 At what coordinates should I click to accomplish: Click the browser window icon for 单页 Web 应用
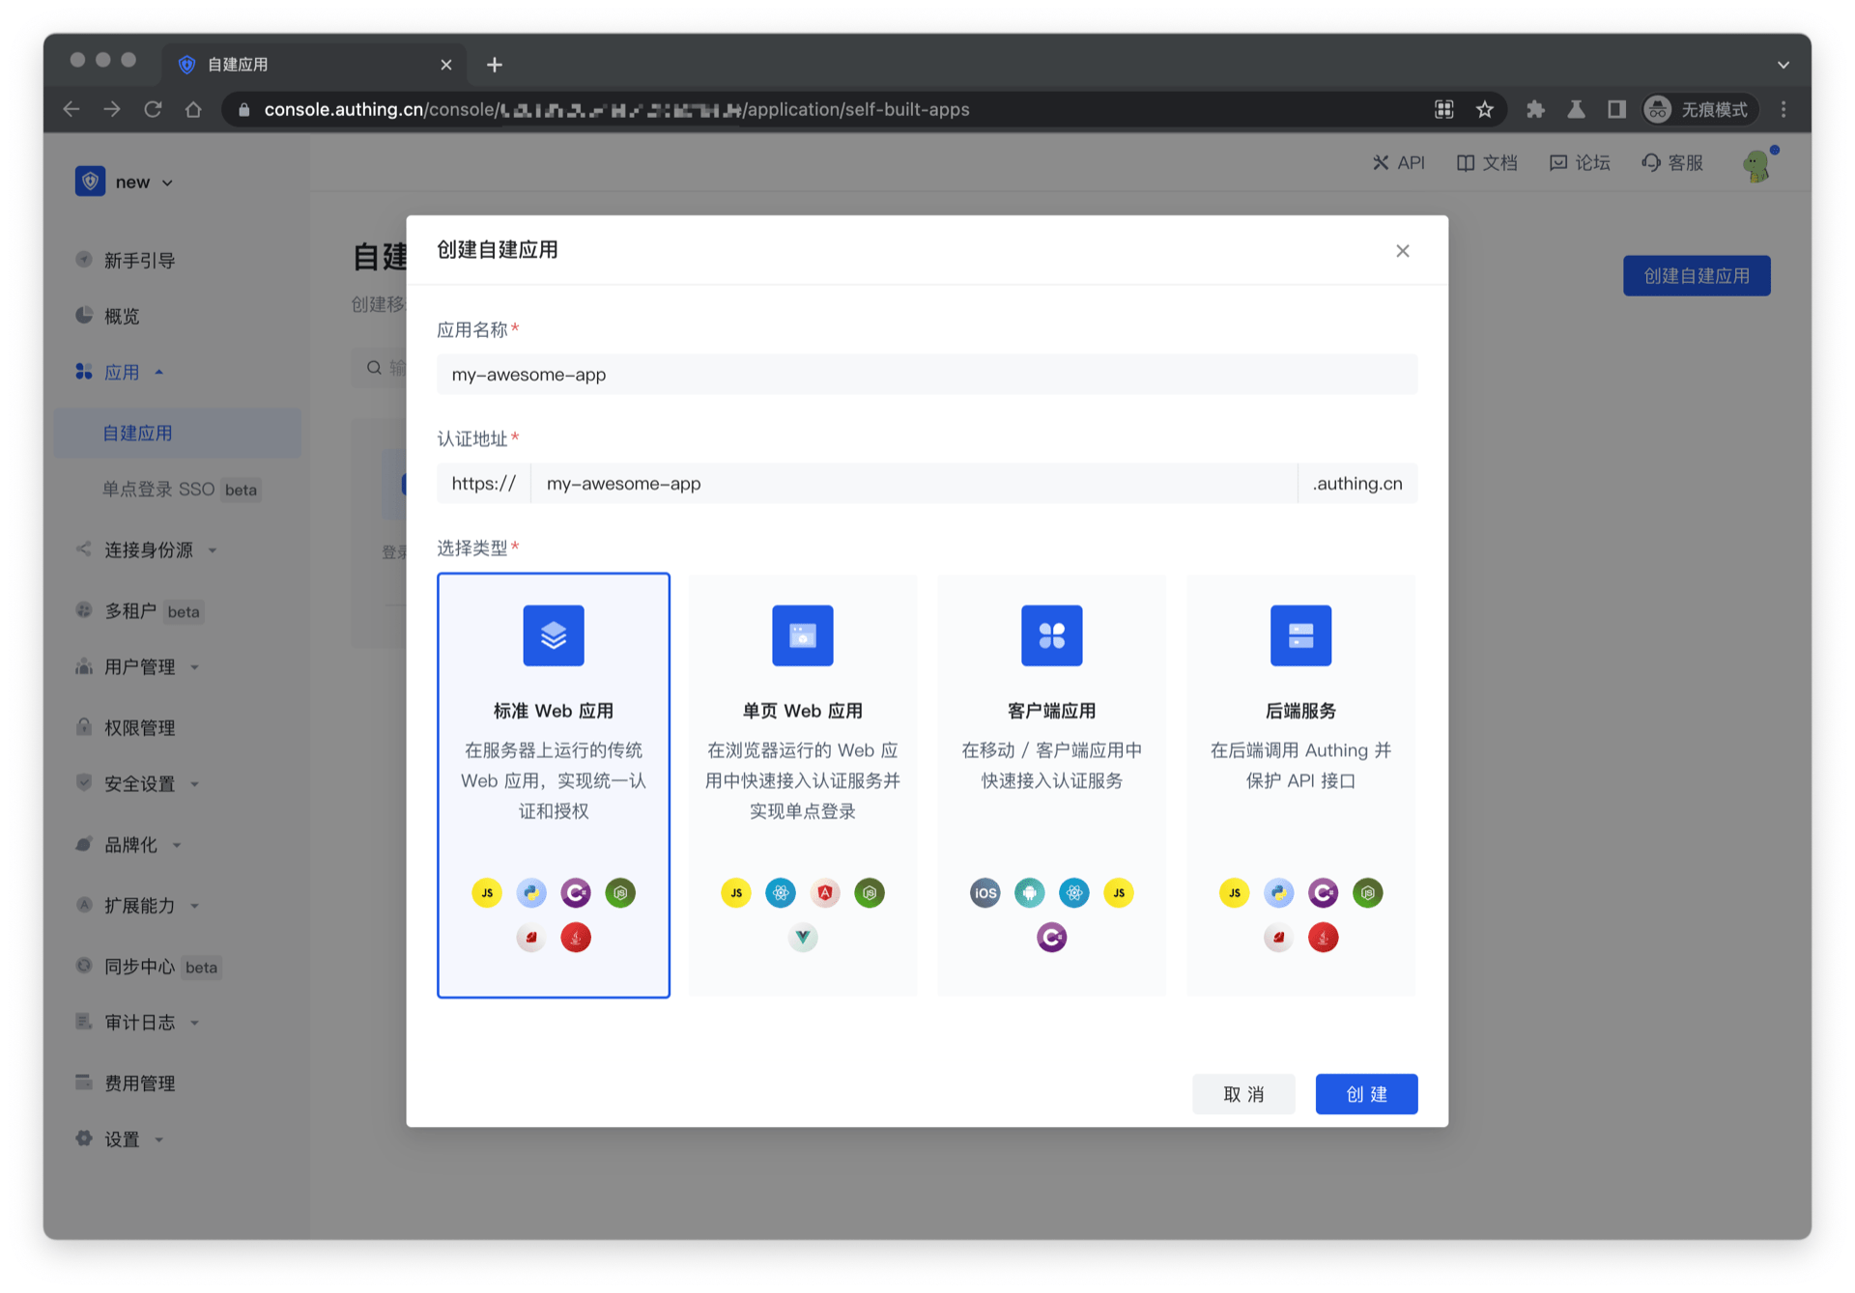pyautogui.click(x=802, y=635)
